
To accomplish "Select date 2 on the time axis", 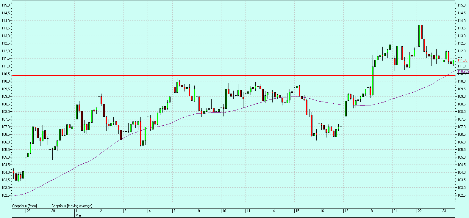I will pyautogui.click(x=101, y=211).
